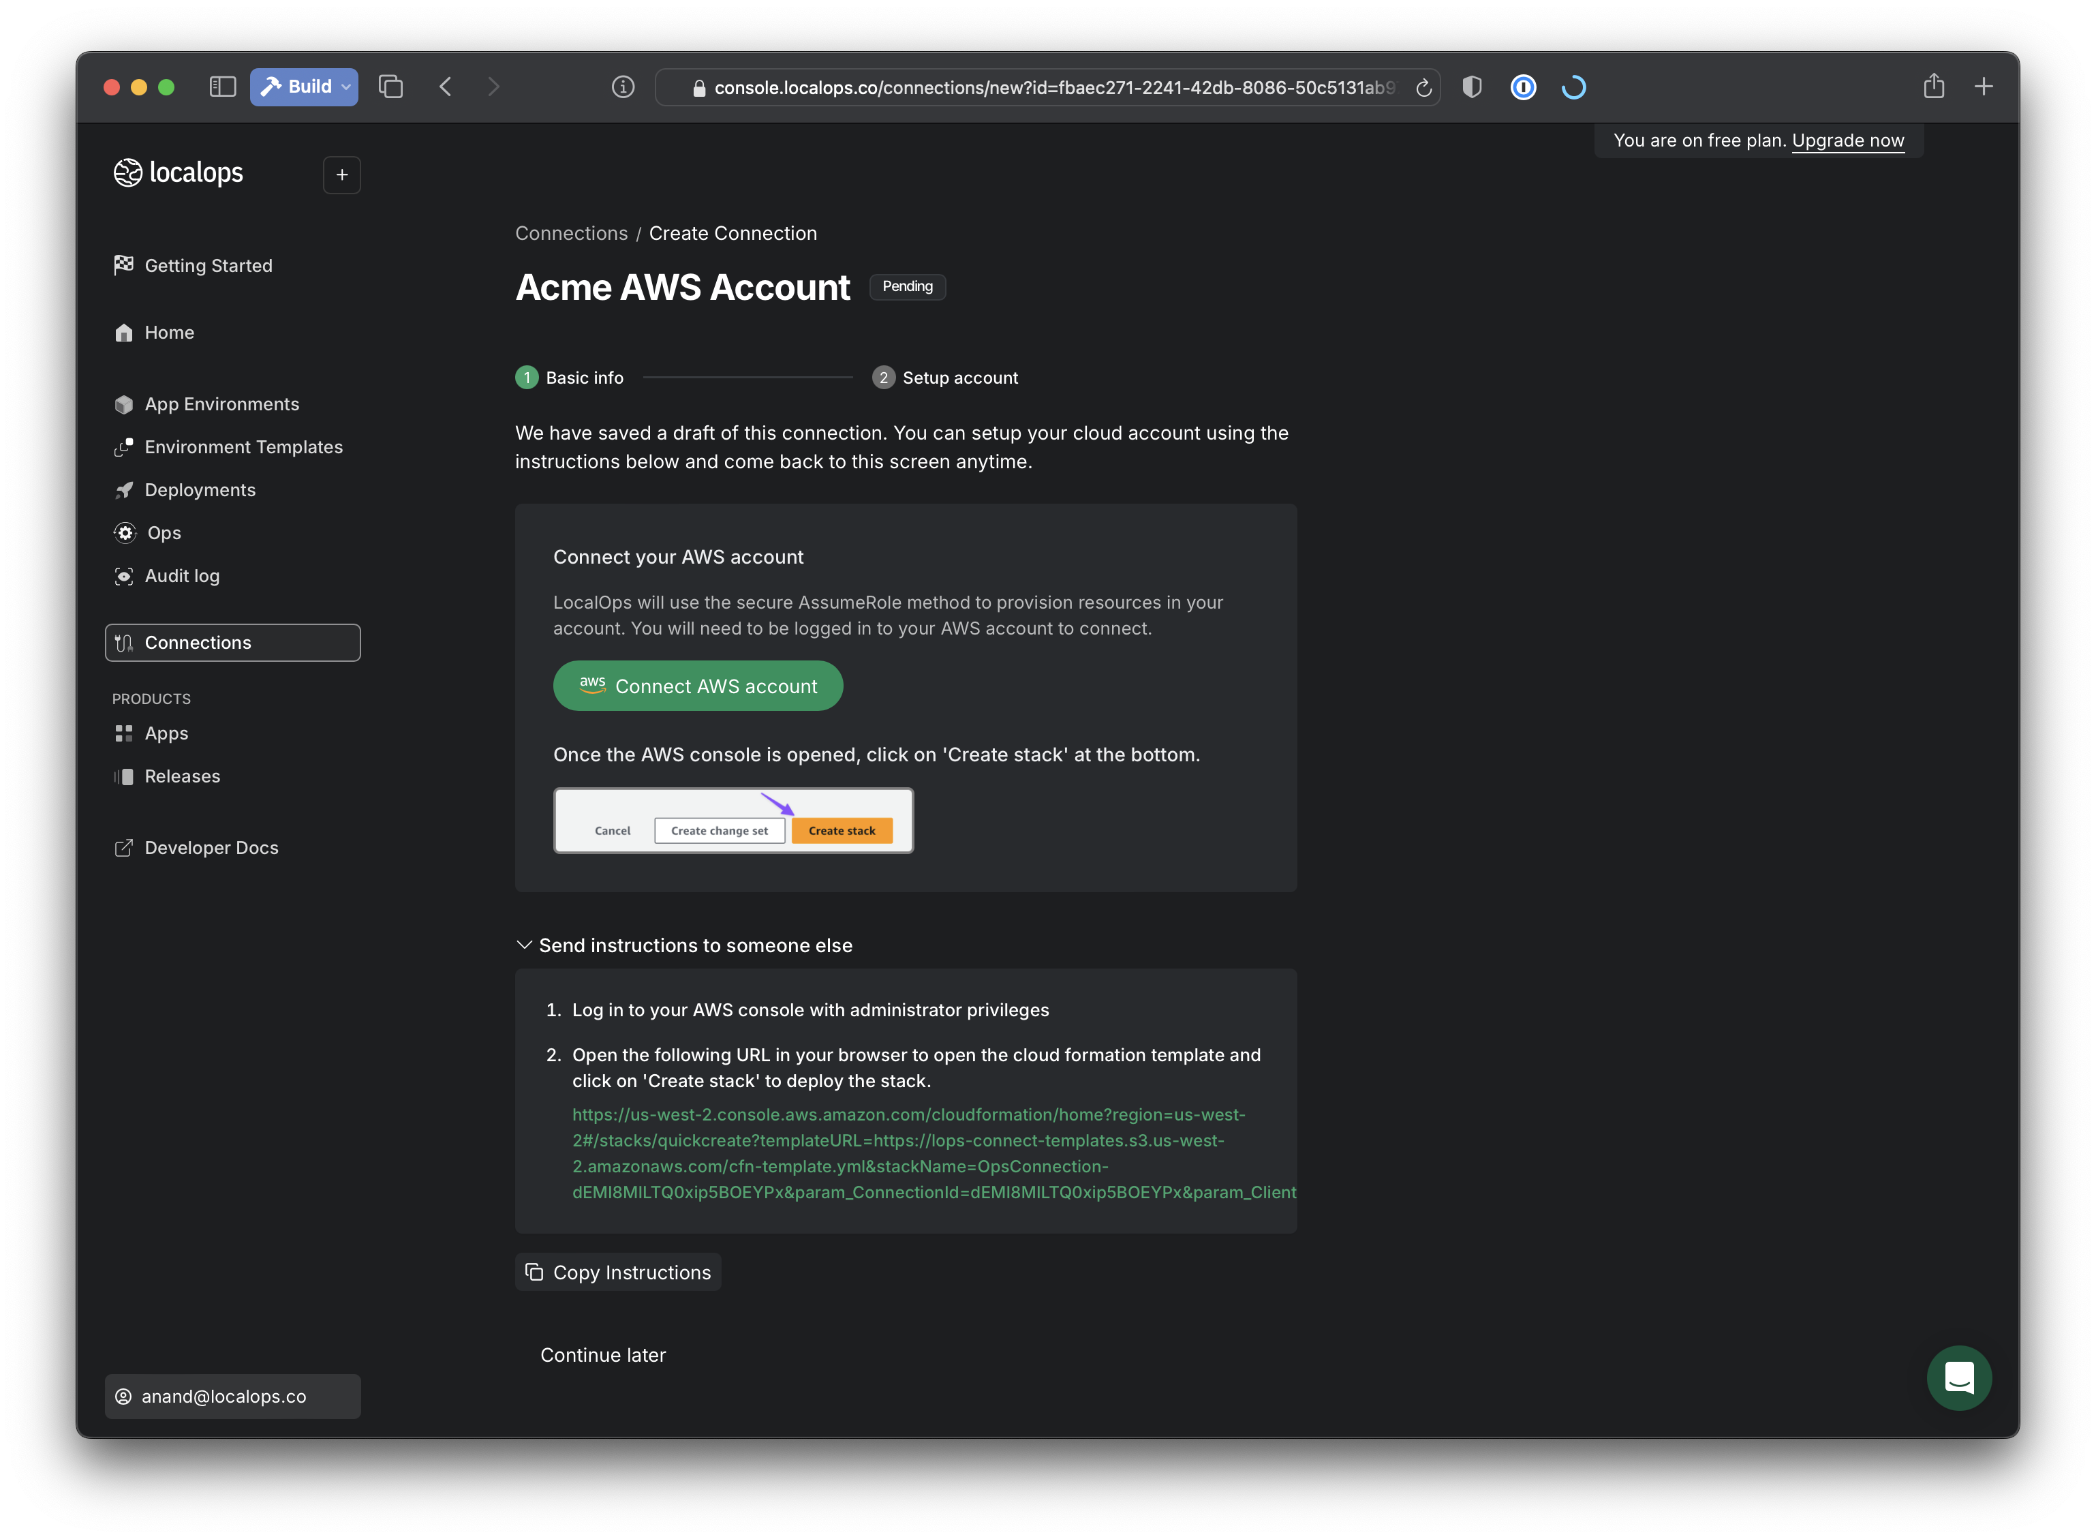Click the loading spinner extension icon
The height and width of the screenshot is (1539, 2096).
tap(1573, 87)
